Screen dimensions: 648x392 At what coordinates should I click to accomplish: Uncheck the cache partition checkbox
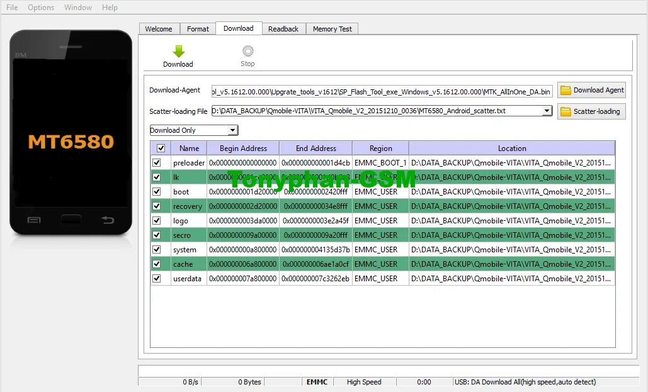157,264
